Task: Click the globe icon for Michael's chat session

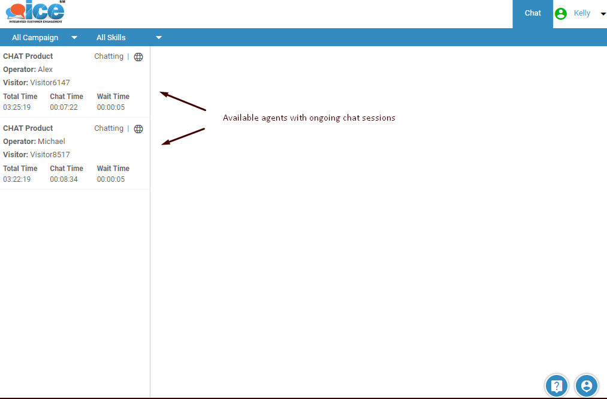Action: pos(138,128)
